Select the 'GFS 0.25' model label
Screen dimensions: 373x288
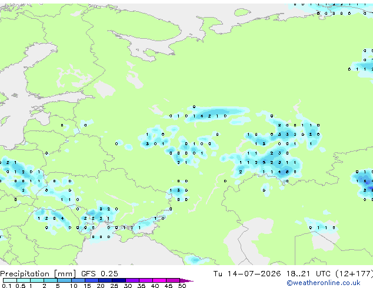coord(99,274)
